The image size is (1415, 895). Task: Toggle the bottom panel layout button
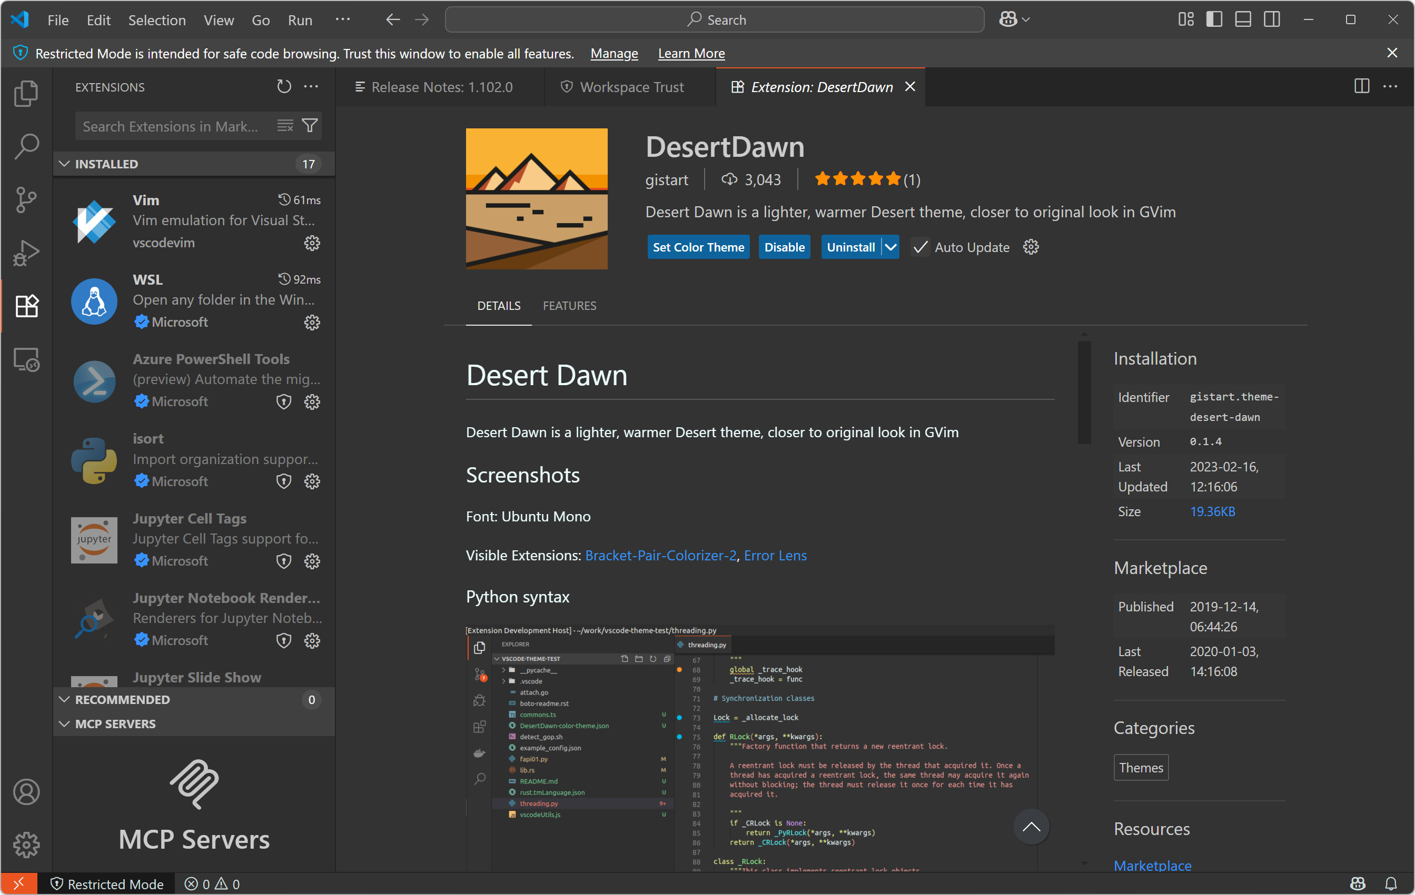[1243, 20]
